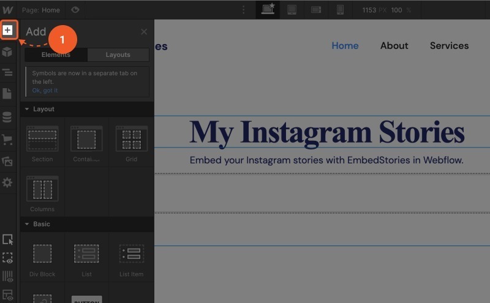Click the Webflow W logo menu

(x=7, y=10)
